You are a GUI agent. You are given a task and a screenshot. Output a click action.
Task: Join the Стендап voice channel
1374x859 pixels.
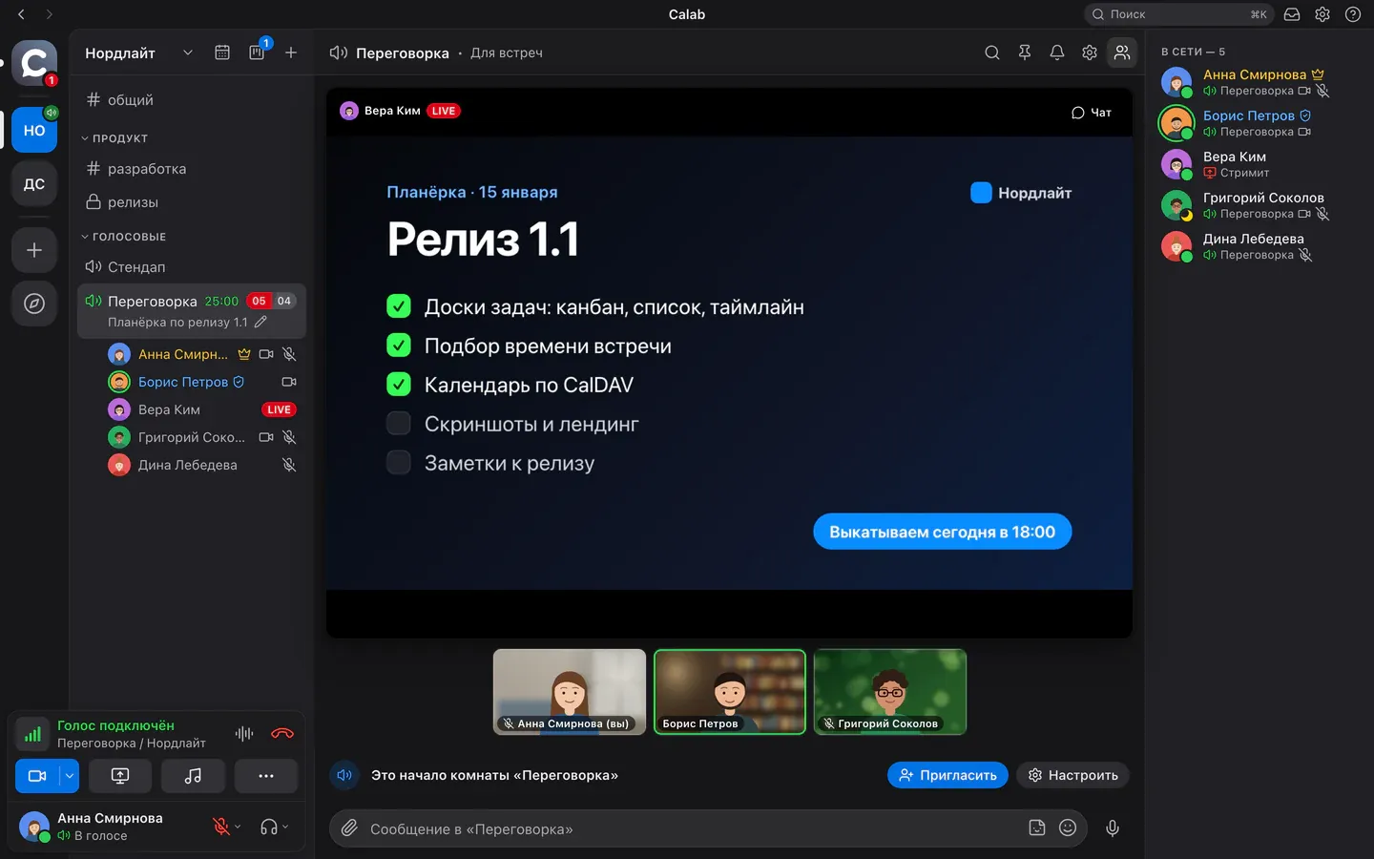tap(192, 267)
